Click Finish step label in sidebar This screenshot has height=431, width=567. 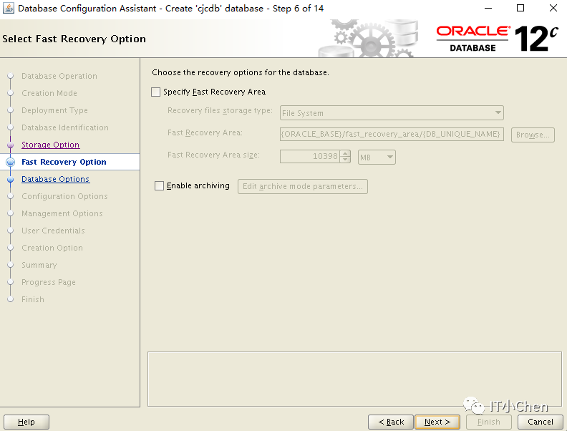[33, 299]
